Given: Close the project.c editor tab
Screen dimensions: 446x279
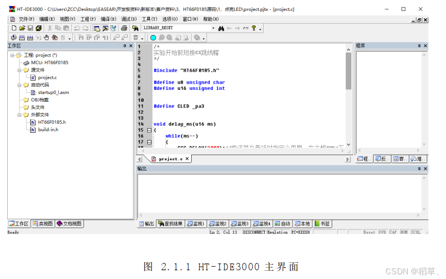Looking at the screenshot, I should click(187, 159).
